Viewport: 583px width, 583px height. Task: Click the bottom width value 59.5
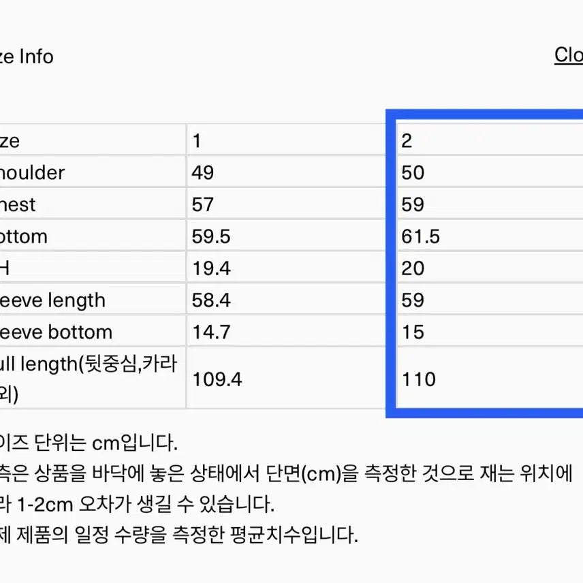[211, 237]
